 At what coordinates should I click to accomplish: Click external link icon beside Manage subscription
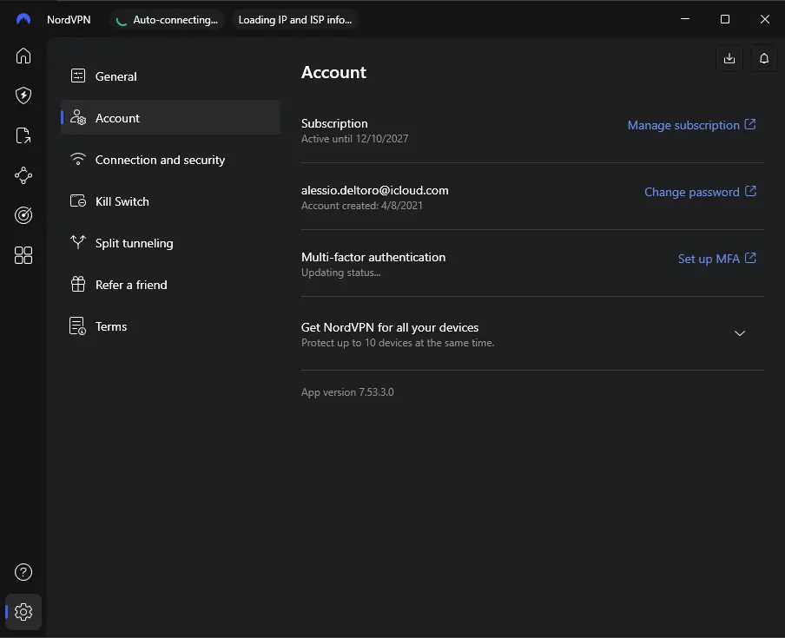coord(750,124)
